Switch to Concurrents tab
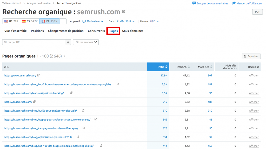Image resolution: width=266 pixels, height=149 pixels. click(x=96, y=31)
